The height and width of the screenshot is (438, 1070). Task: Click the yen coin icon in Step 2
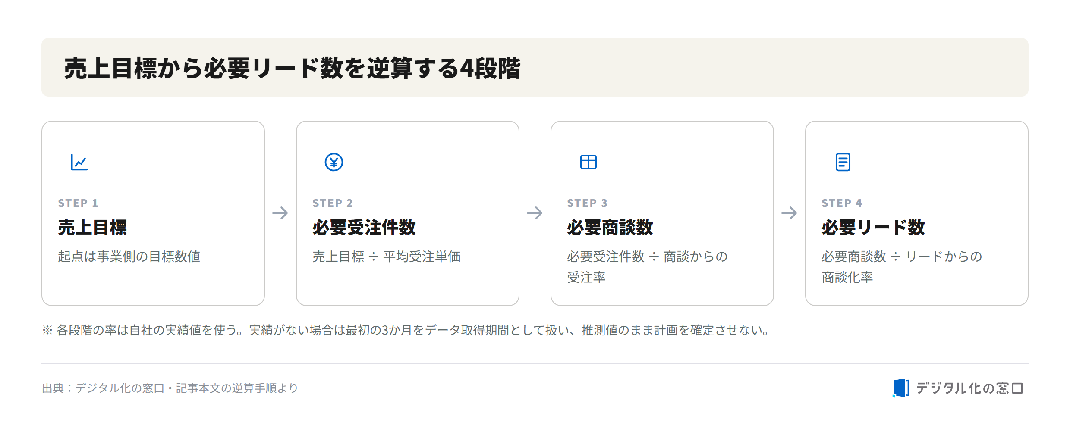334,162
